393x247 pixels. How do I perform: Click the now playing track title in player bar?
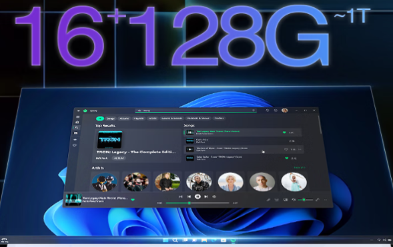point(105,198)
